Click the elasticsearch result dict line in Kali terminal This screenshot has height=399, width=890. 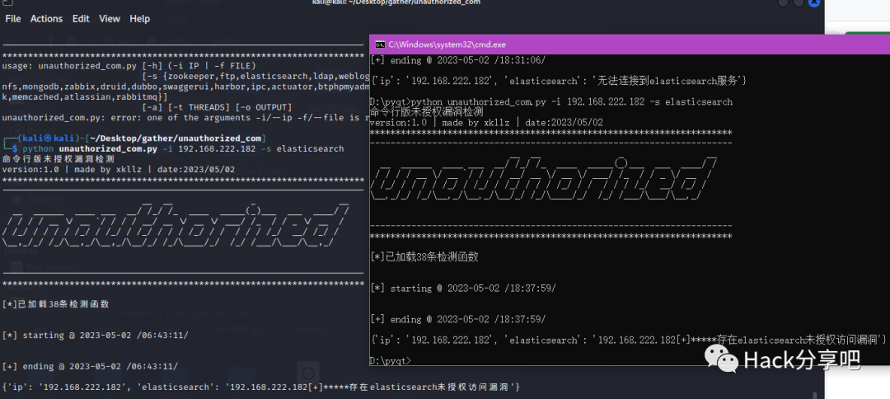[261, 387]
